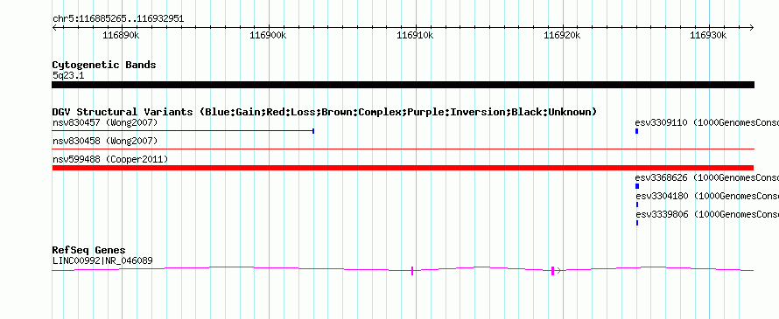
Task: Click the magenta exon with arrow near 116920k
Action: click(554, 271)
